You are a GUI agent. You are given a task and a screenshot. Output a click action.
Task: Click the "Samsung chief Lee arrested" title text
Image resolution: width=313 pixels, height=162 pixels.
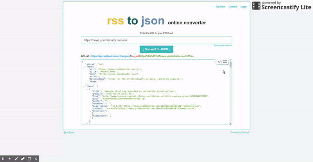coord(139,91)
